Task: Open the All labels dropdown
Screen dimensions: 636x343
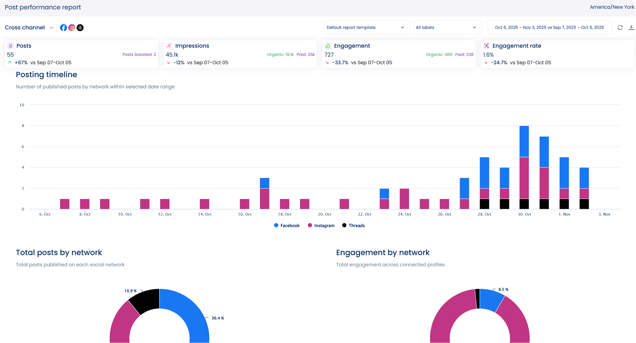Action: (447, 28)
